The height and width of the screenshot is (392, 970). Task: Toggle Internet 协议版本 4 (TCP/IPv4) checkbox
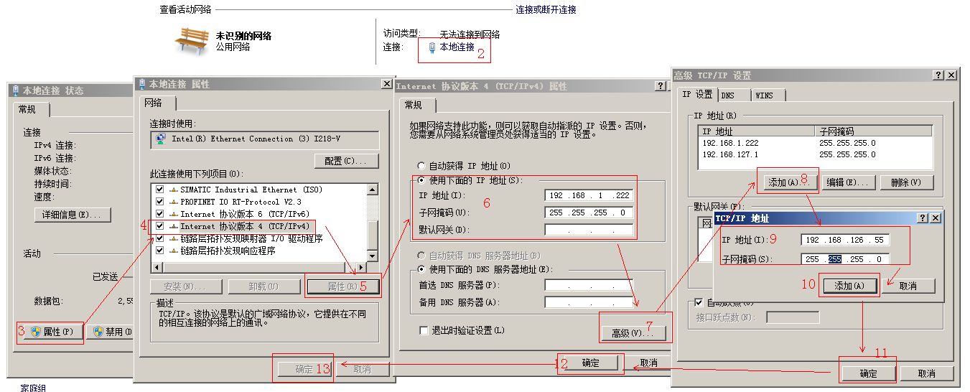coord(159,226)
